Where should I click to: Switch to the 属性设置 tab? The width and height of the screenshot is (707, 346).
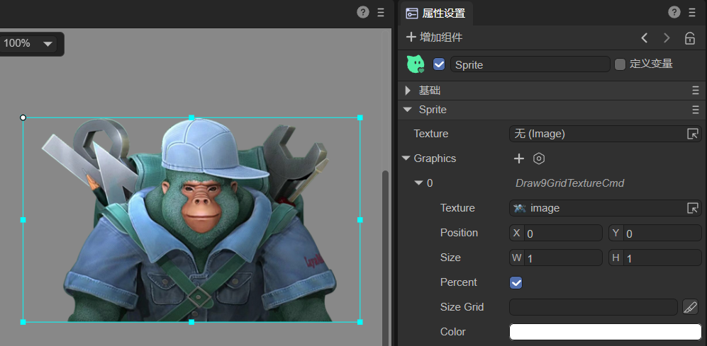436,13
